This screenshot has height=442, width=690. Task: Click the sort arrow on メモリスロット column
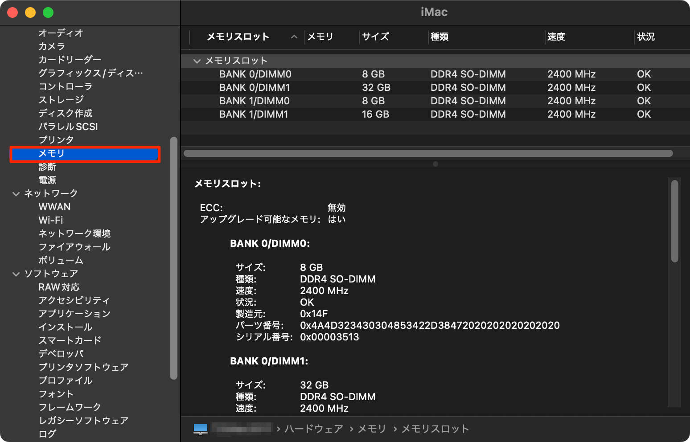point(294,37)
